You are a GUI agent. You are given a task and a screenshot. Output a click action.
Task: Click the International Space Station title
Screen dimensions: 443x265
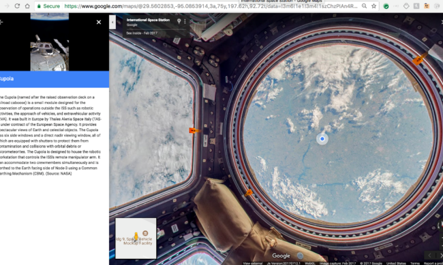coord(148,20)
